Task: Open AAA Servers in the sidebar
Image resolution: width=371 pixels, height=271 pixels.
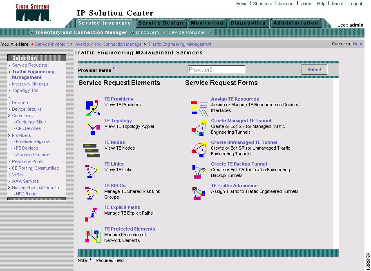Action: pyautogui.click(x=25, y=181)
